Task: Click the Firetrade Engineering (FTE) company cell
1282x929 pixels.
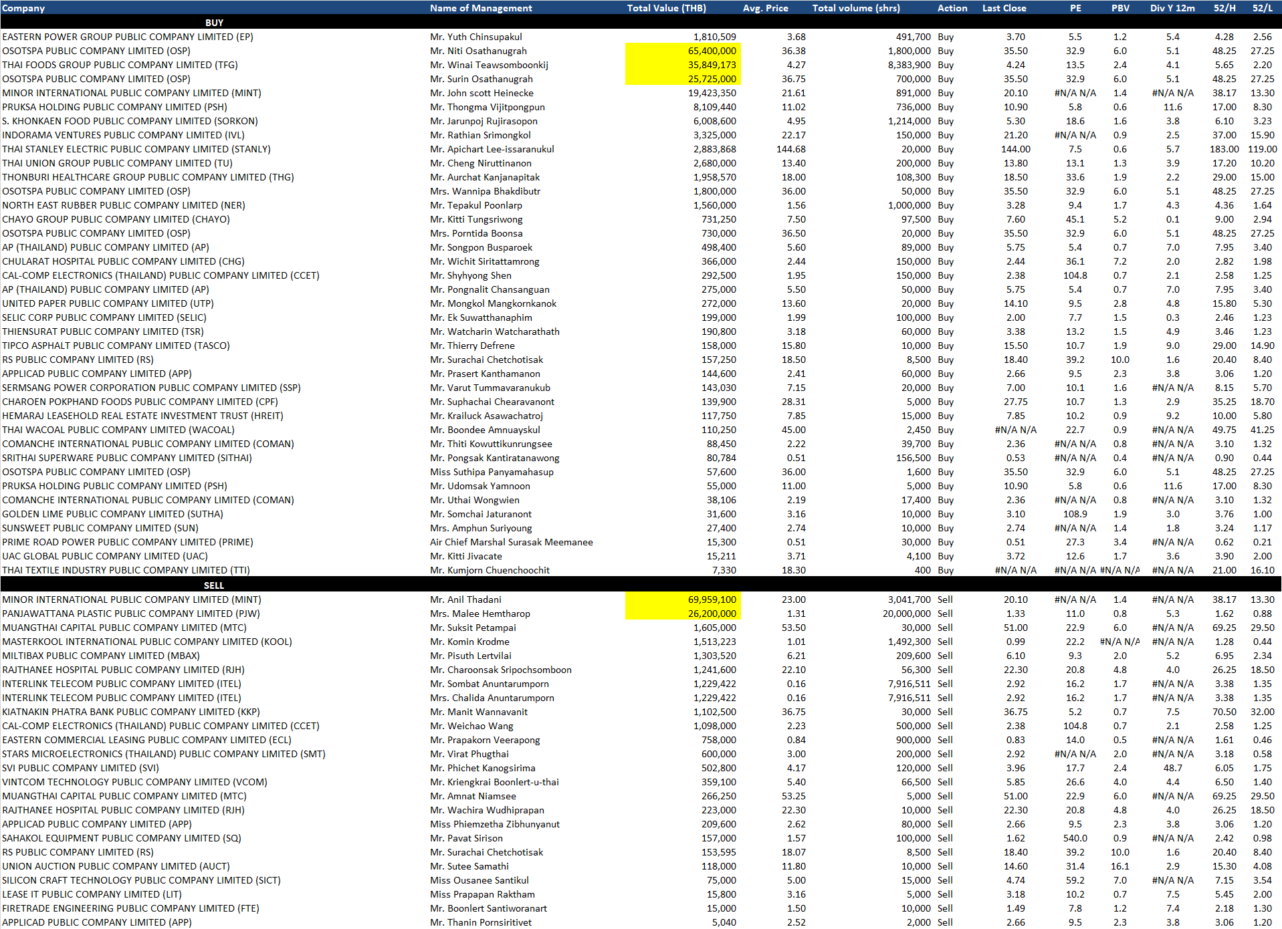Action: [x=130, y=908]
